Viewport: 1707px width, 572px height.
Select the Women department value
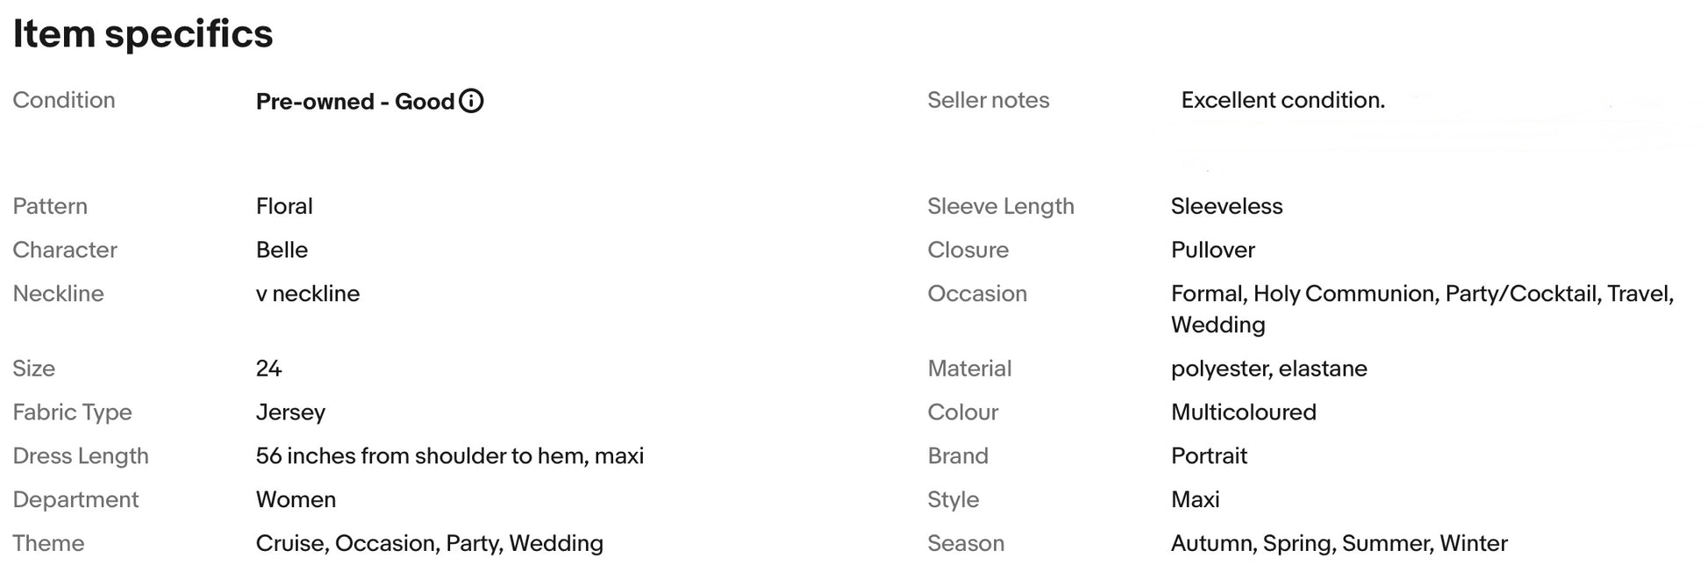point(296,500)
